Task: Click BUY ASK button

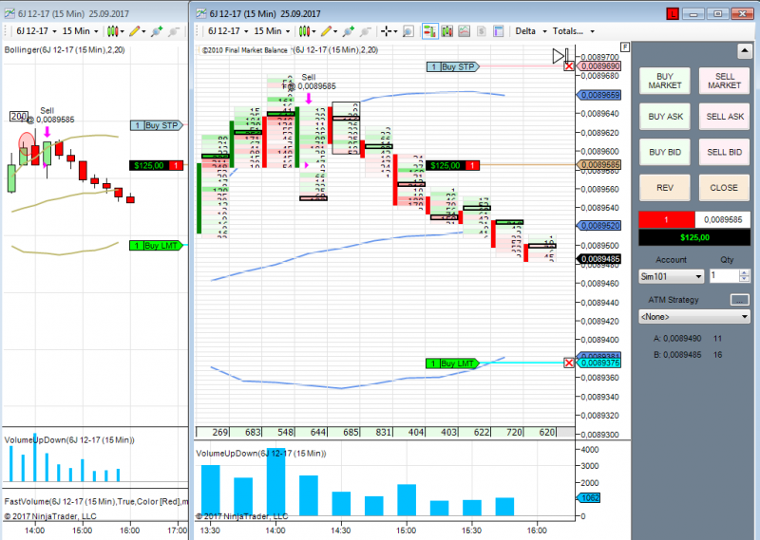Action: pyautogui.click(x=664, y=117)
